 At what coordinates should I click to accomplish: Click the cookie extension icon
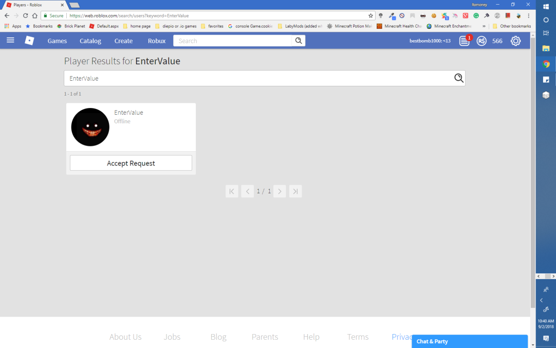pos(433,15)
